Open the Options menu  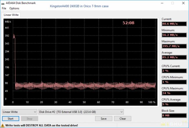point(14,8)
